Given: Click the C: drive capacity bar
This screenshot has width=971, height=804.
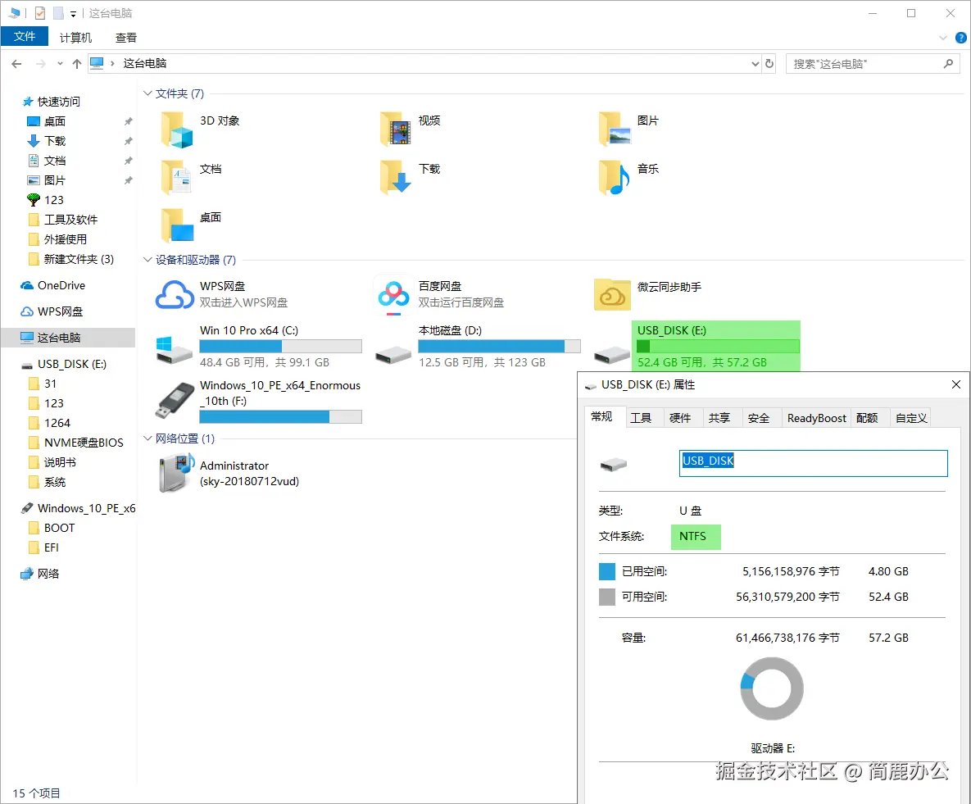Looking at the screenshot, I should (x=281, y=345).
